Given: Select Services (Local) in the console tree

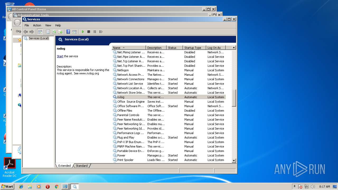Looking at the screenshot, I should click(39, 38).
